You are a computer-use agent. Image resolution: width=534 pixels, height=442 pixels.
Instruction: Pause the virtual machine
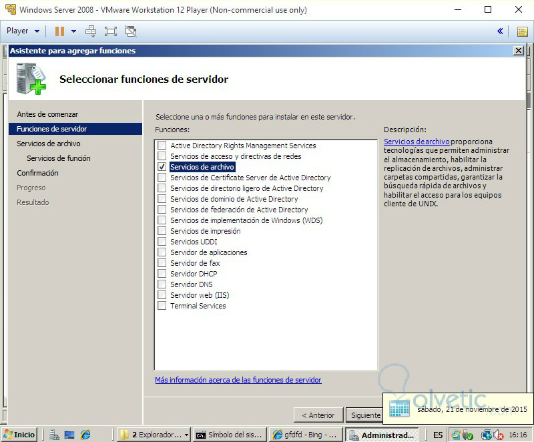[59, 31]
